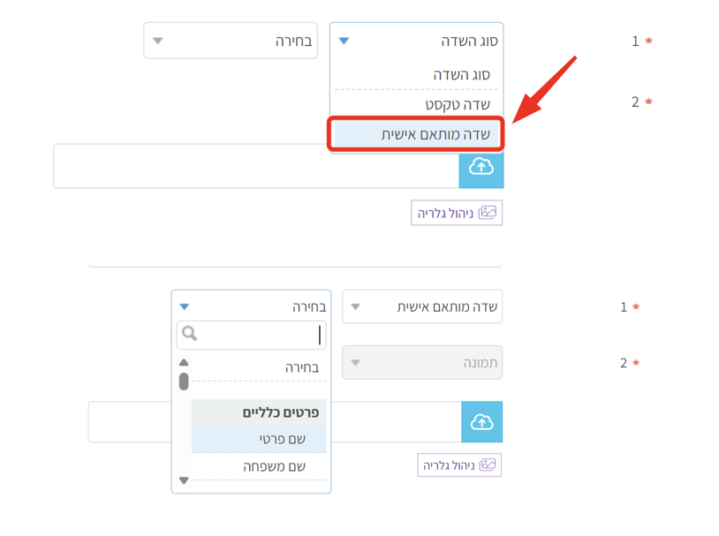
Task: Open the lower ניהול גלריה gallery manager
Action: (x=459, y=464)
